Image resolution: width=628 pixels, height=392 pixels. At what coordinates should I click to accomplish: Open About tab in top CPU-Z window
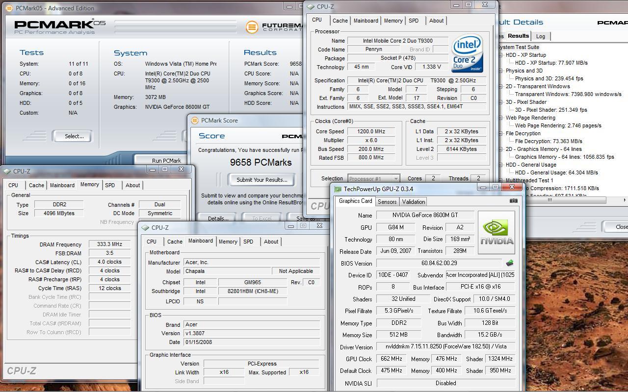436,21
